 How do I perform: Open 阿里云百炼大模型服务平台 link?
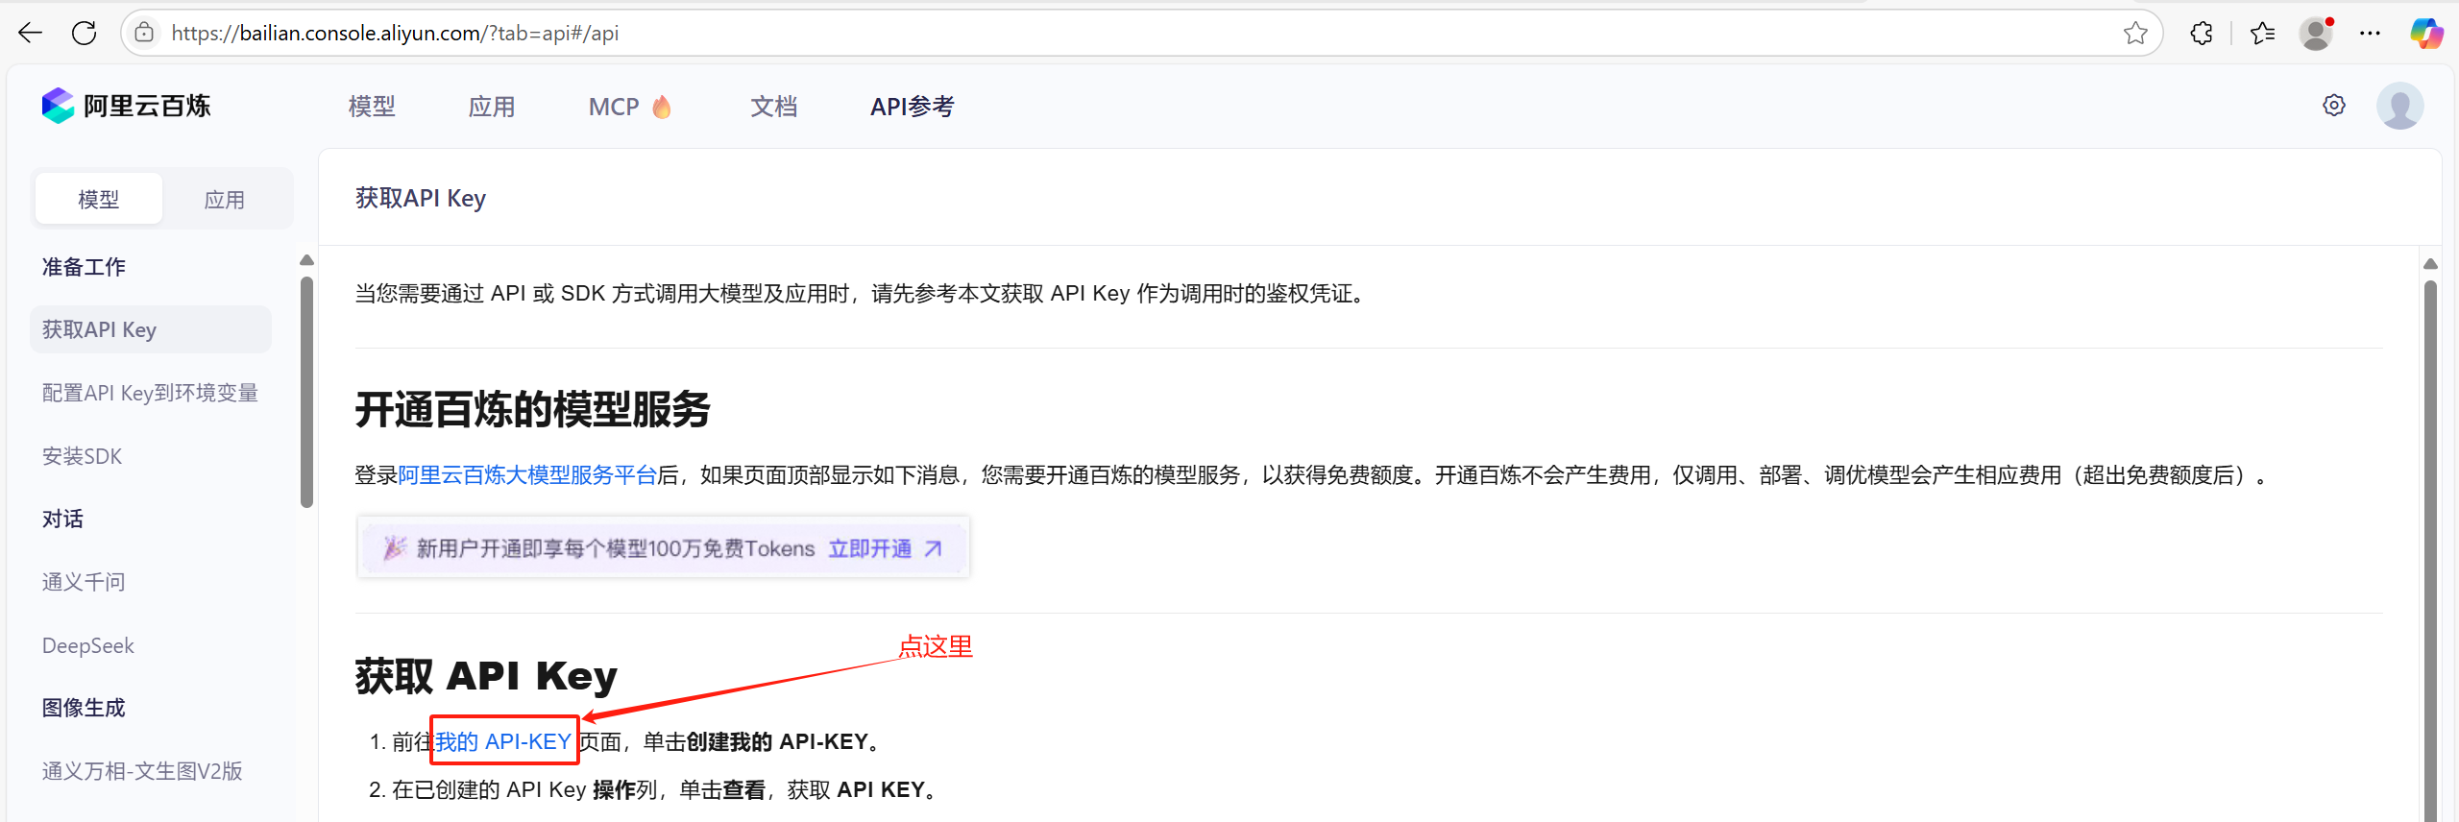click(527, 475)
